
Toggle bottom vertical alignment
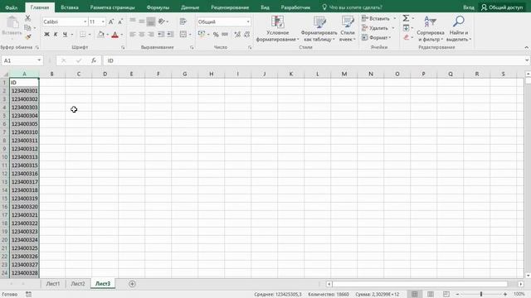(x=151, y=22)
